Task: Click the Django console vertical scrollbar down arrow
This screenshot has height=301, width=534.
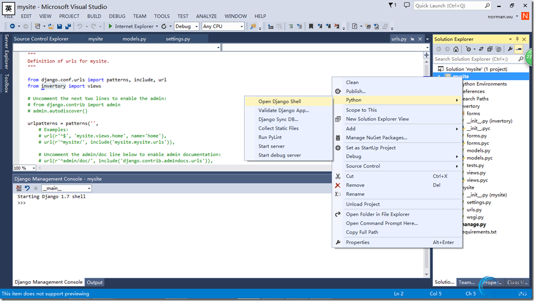Action: 426,275
